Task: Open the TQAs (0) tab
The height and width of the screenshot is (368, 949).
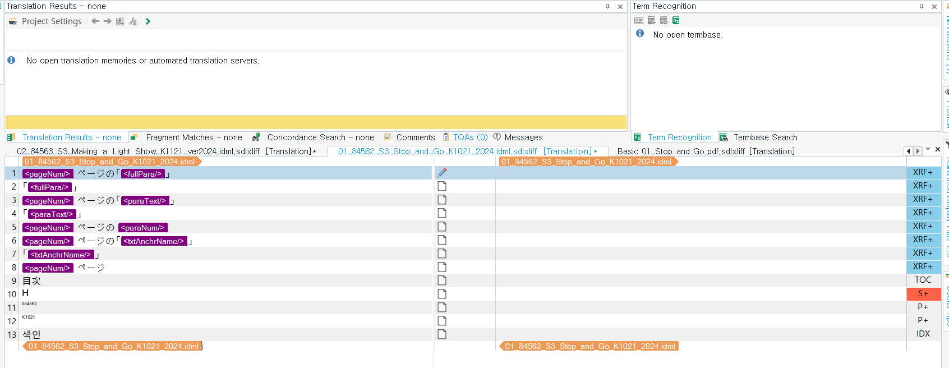Action: pos(465,137)
